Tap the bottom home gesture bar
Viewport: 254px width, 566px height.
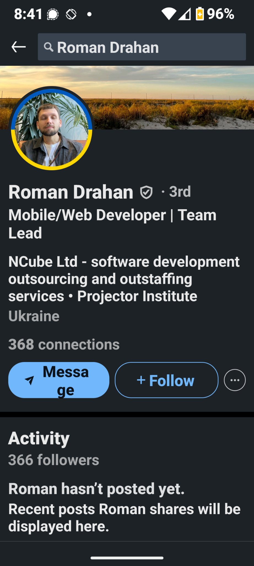pos(127,558)
